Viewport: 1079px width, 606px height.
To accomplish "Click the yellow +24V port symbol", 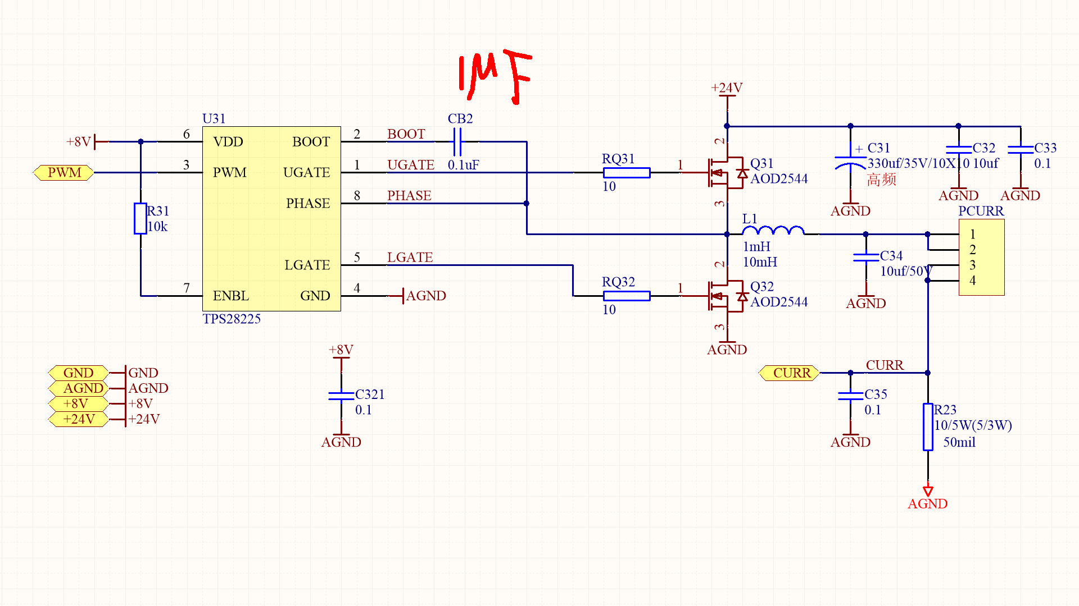I will (79, 419).
